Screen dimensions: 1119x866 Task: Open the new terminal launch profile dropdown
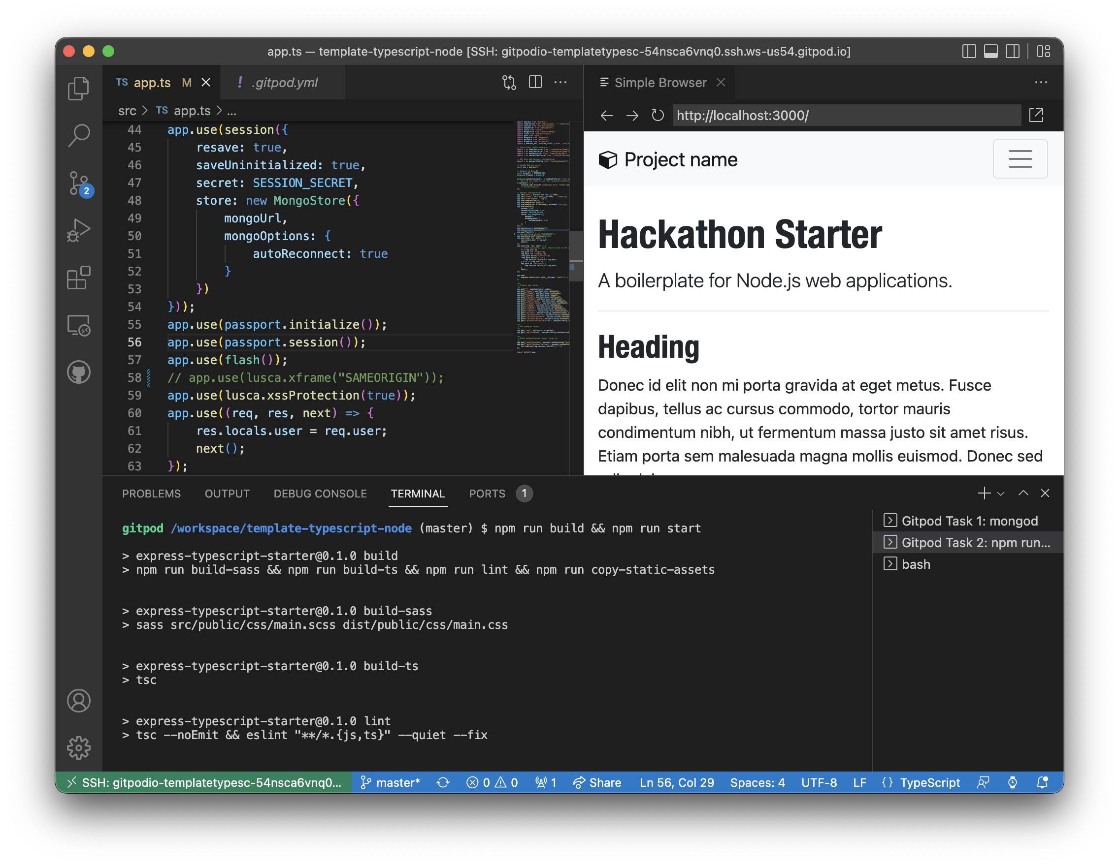click(x=1001, y=494)
